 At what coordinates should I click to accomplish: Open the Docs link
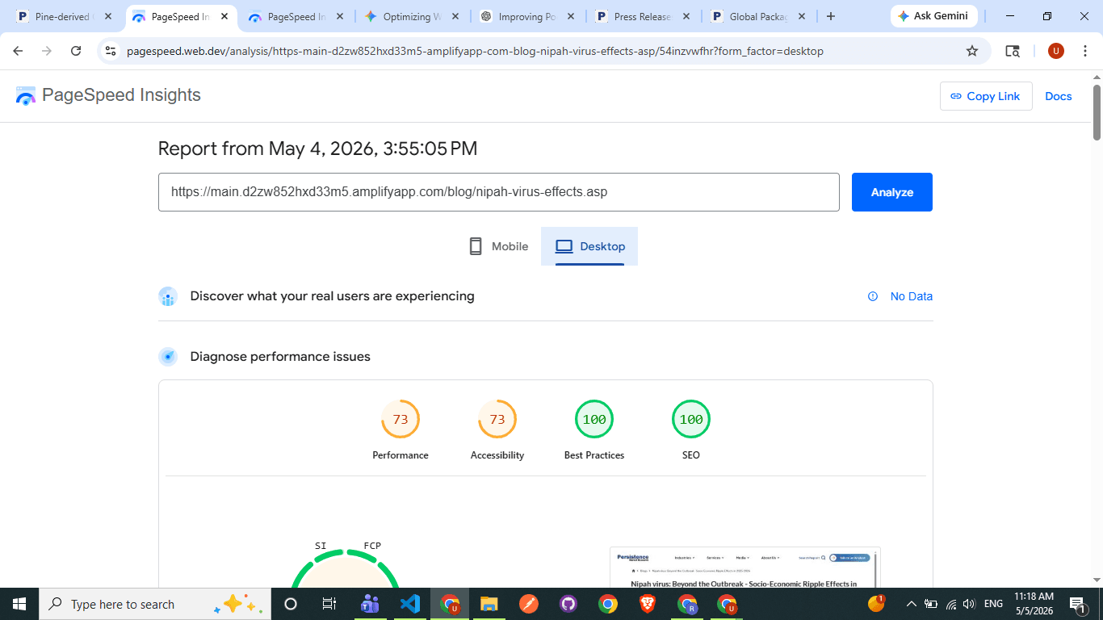pyautogui.click(x=1059, y=96)
